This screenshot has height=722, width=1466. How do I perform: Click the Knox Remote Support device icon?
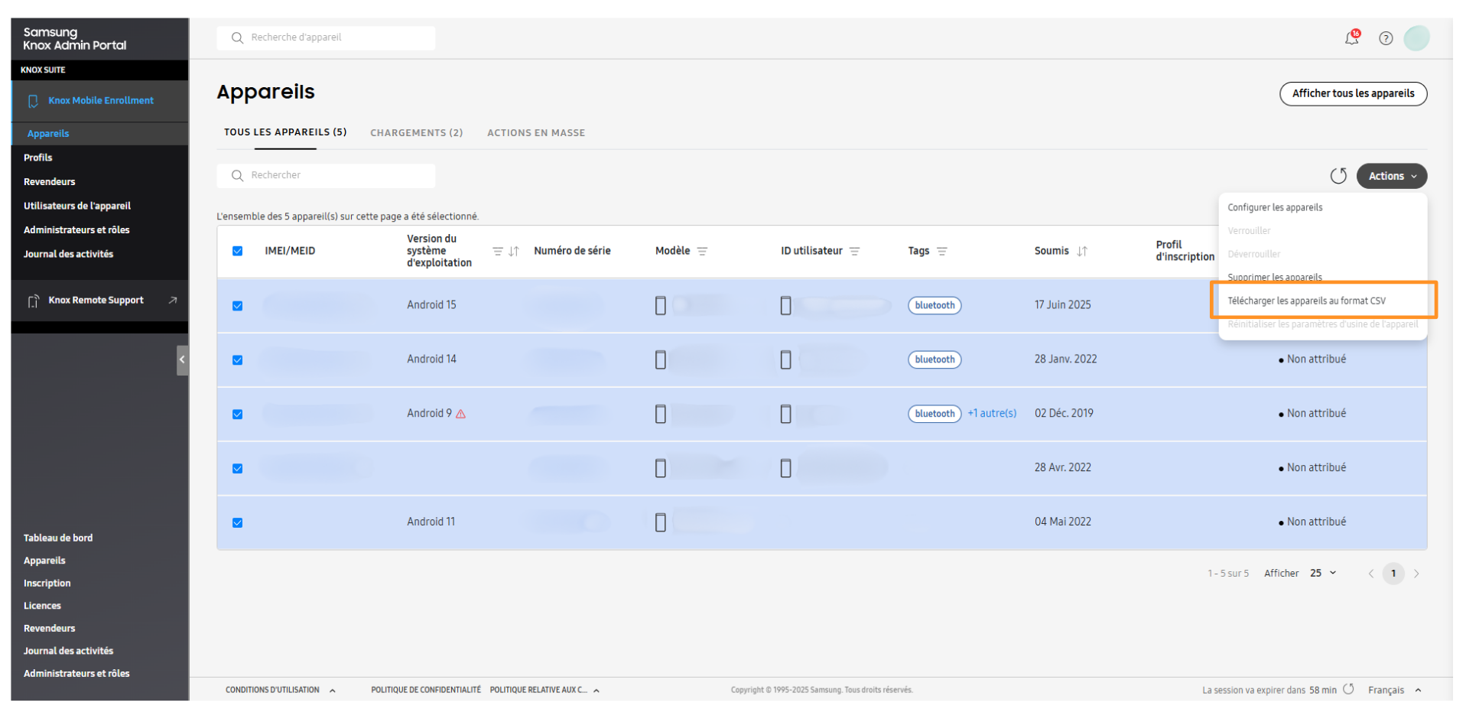[x=33, y=301]
